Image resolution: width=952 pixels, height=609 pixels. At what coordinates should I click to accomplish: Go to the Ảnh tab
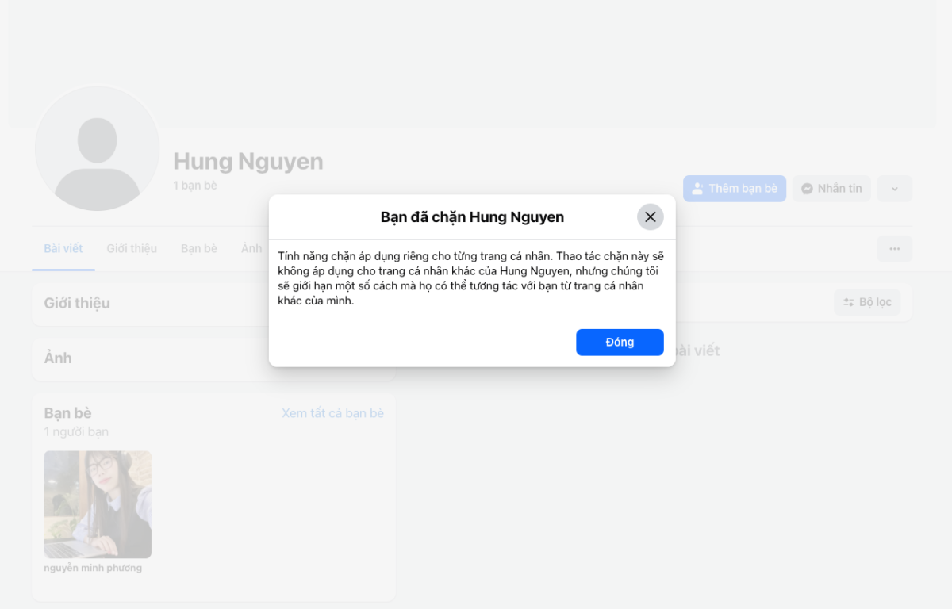tap(251, 248)
